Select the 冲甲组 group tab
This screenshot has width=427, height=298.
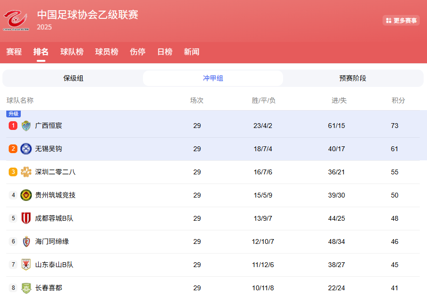(x=213, y=78)
